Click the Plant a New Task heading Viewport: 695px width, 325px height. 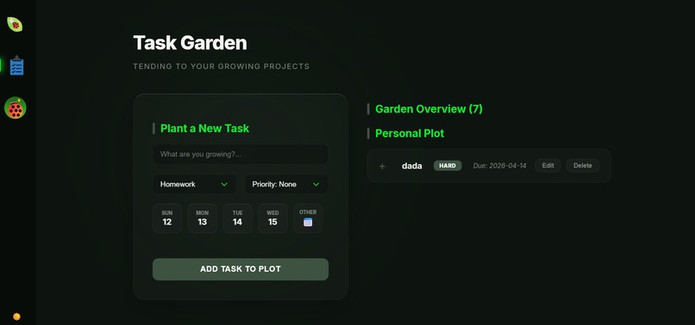pos(204,129)
